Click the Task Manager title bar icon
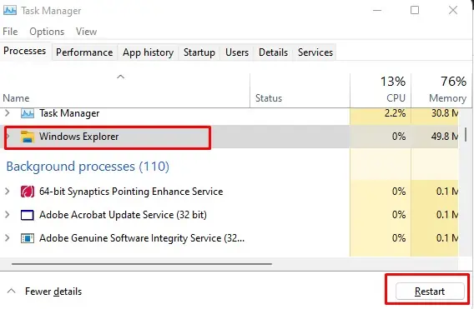Screen dimensions: 474x309 click(10, 11)
